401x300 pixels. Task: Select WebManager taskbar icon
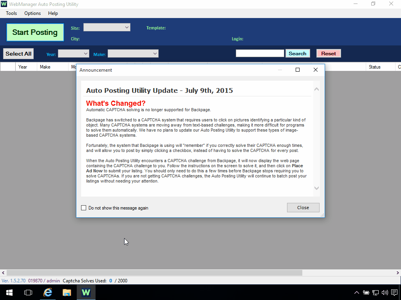pyautogui.click(x=86, y=292)
